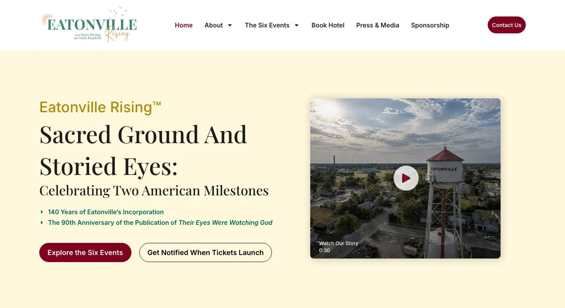Click 140 Years of Eatonville's Incorporation text
Image resolution: width=565 pixels, height=308 pixels.
click(106, 212)
